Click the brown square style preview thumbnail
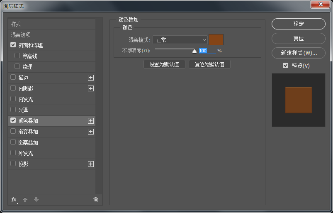The image size is (333, 213). click(x=299, y=100)
